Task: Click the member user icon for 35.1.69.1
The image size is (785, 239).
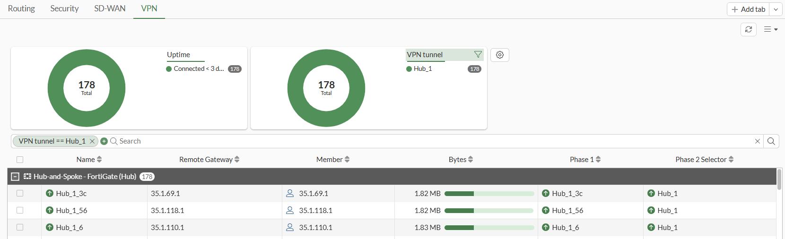Action: [290, 193]
